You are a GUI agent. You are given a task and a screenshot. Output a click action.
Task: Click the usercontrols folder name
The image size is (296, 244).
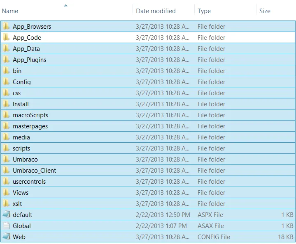pos(29,182)
